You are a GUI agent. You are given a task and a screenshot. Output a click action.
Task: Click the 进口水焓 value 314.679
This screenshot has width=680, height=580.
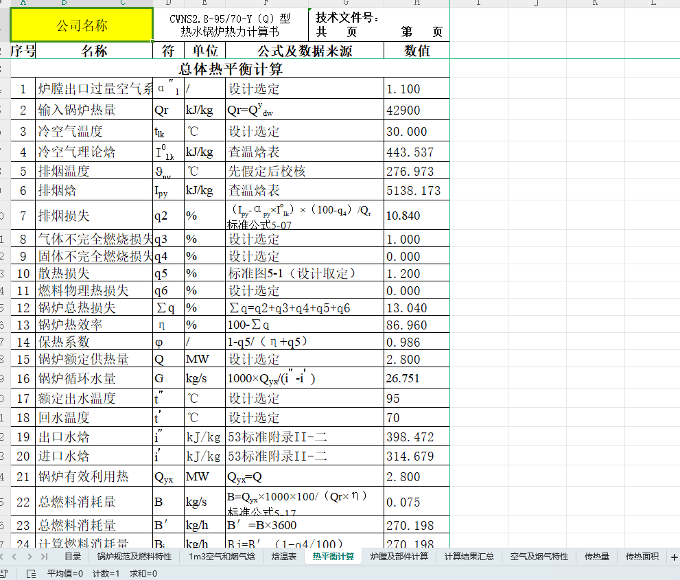pos(417,456)
